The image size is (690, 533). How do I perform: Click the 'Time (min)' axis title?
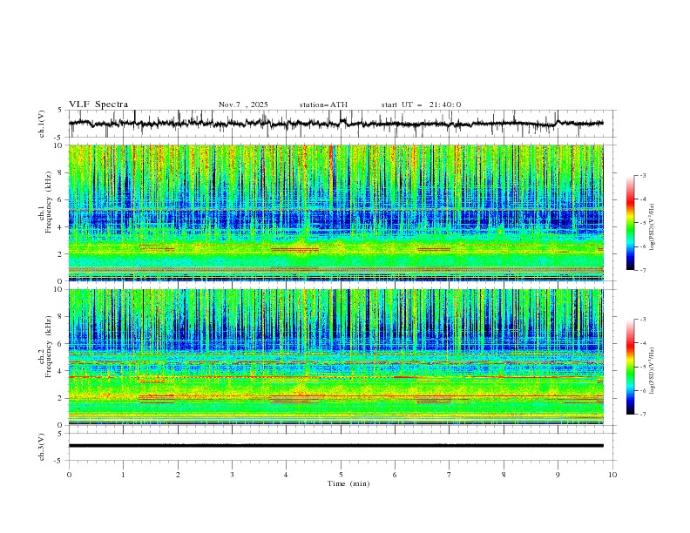click(x=348, y=483)
